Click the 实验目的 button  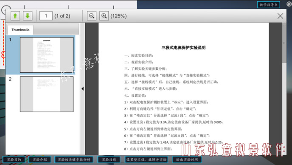pos(14,159)
